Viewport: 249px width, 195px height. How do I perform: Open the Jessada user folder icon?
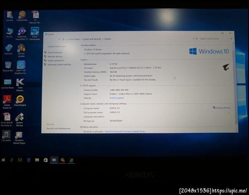click(x=10, y=16)
